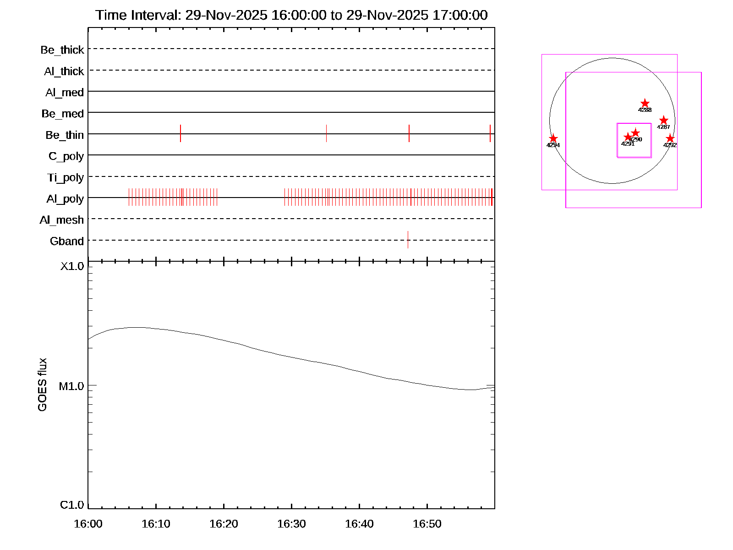Click the red Gband exposure tick mark
The width and height of the screenshot is (733, 550).
[x=408, y=240]
